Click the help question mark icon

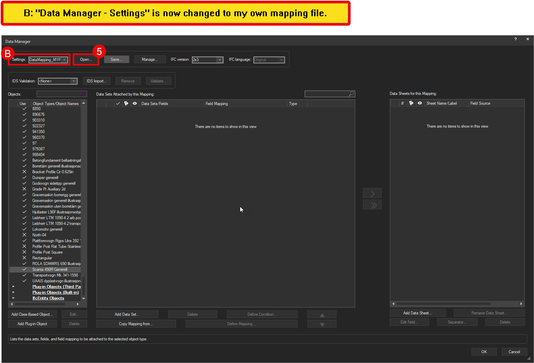515,39
